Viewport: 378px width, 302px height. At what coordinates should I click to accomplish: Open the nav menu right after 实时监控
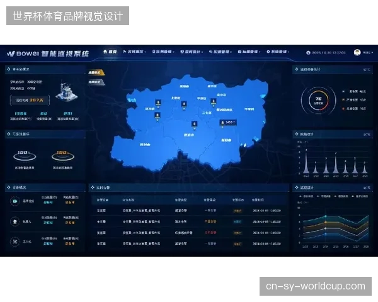coord(163,52)
